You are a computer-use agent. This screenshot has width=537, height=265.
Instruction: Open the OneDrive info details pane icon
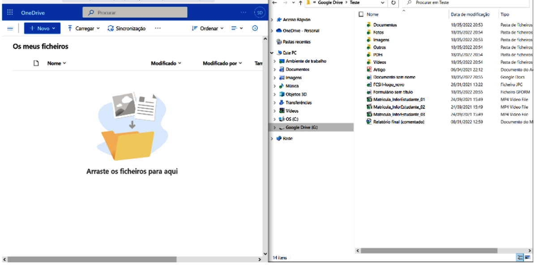tap(255, 28)
